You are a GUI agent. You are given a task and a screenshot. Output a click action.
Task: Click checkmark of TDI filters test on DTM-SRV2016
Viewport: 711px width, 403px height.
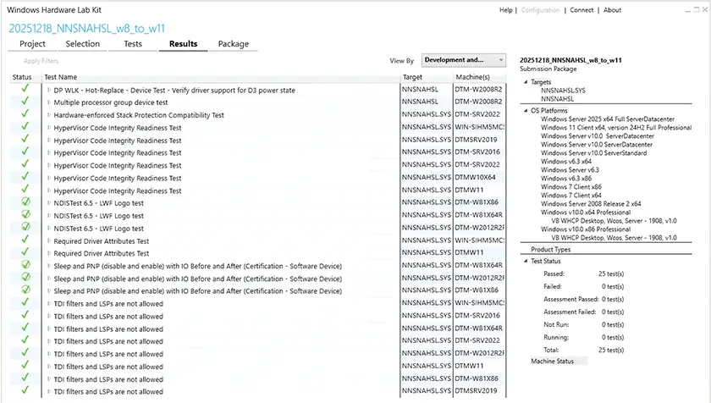[x=25, y=315]
